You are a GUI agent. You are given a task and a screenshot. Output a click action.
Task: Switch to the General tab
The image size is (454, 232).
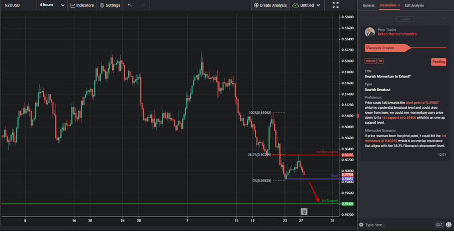(x=368, y=6)
